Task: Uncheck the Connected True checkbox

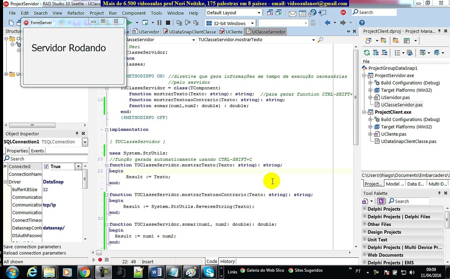Action: pos(46,166)
